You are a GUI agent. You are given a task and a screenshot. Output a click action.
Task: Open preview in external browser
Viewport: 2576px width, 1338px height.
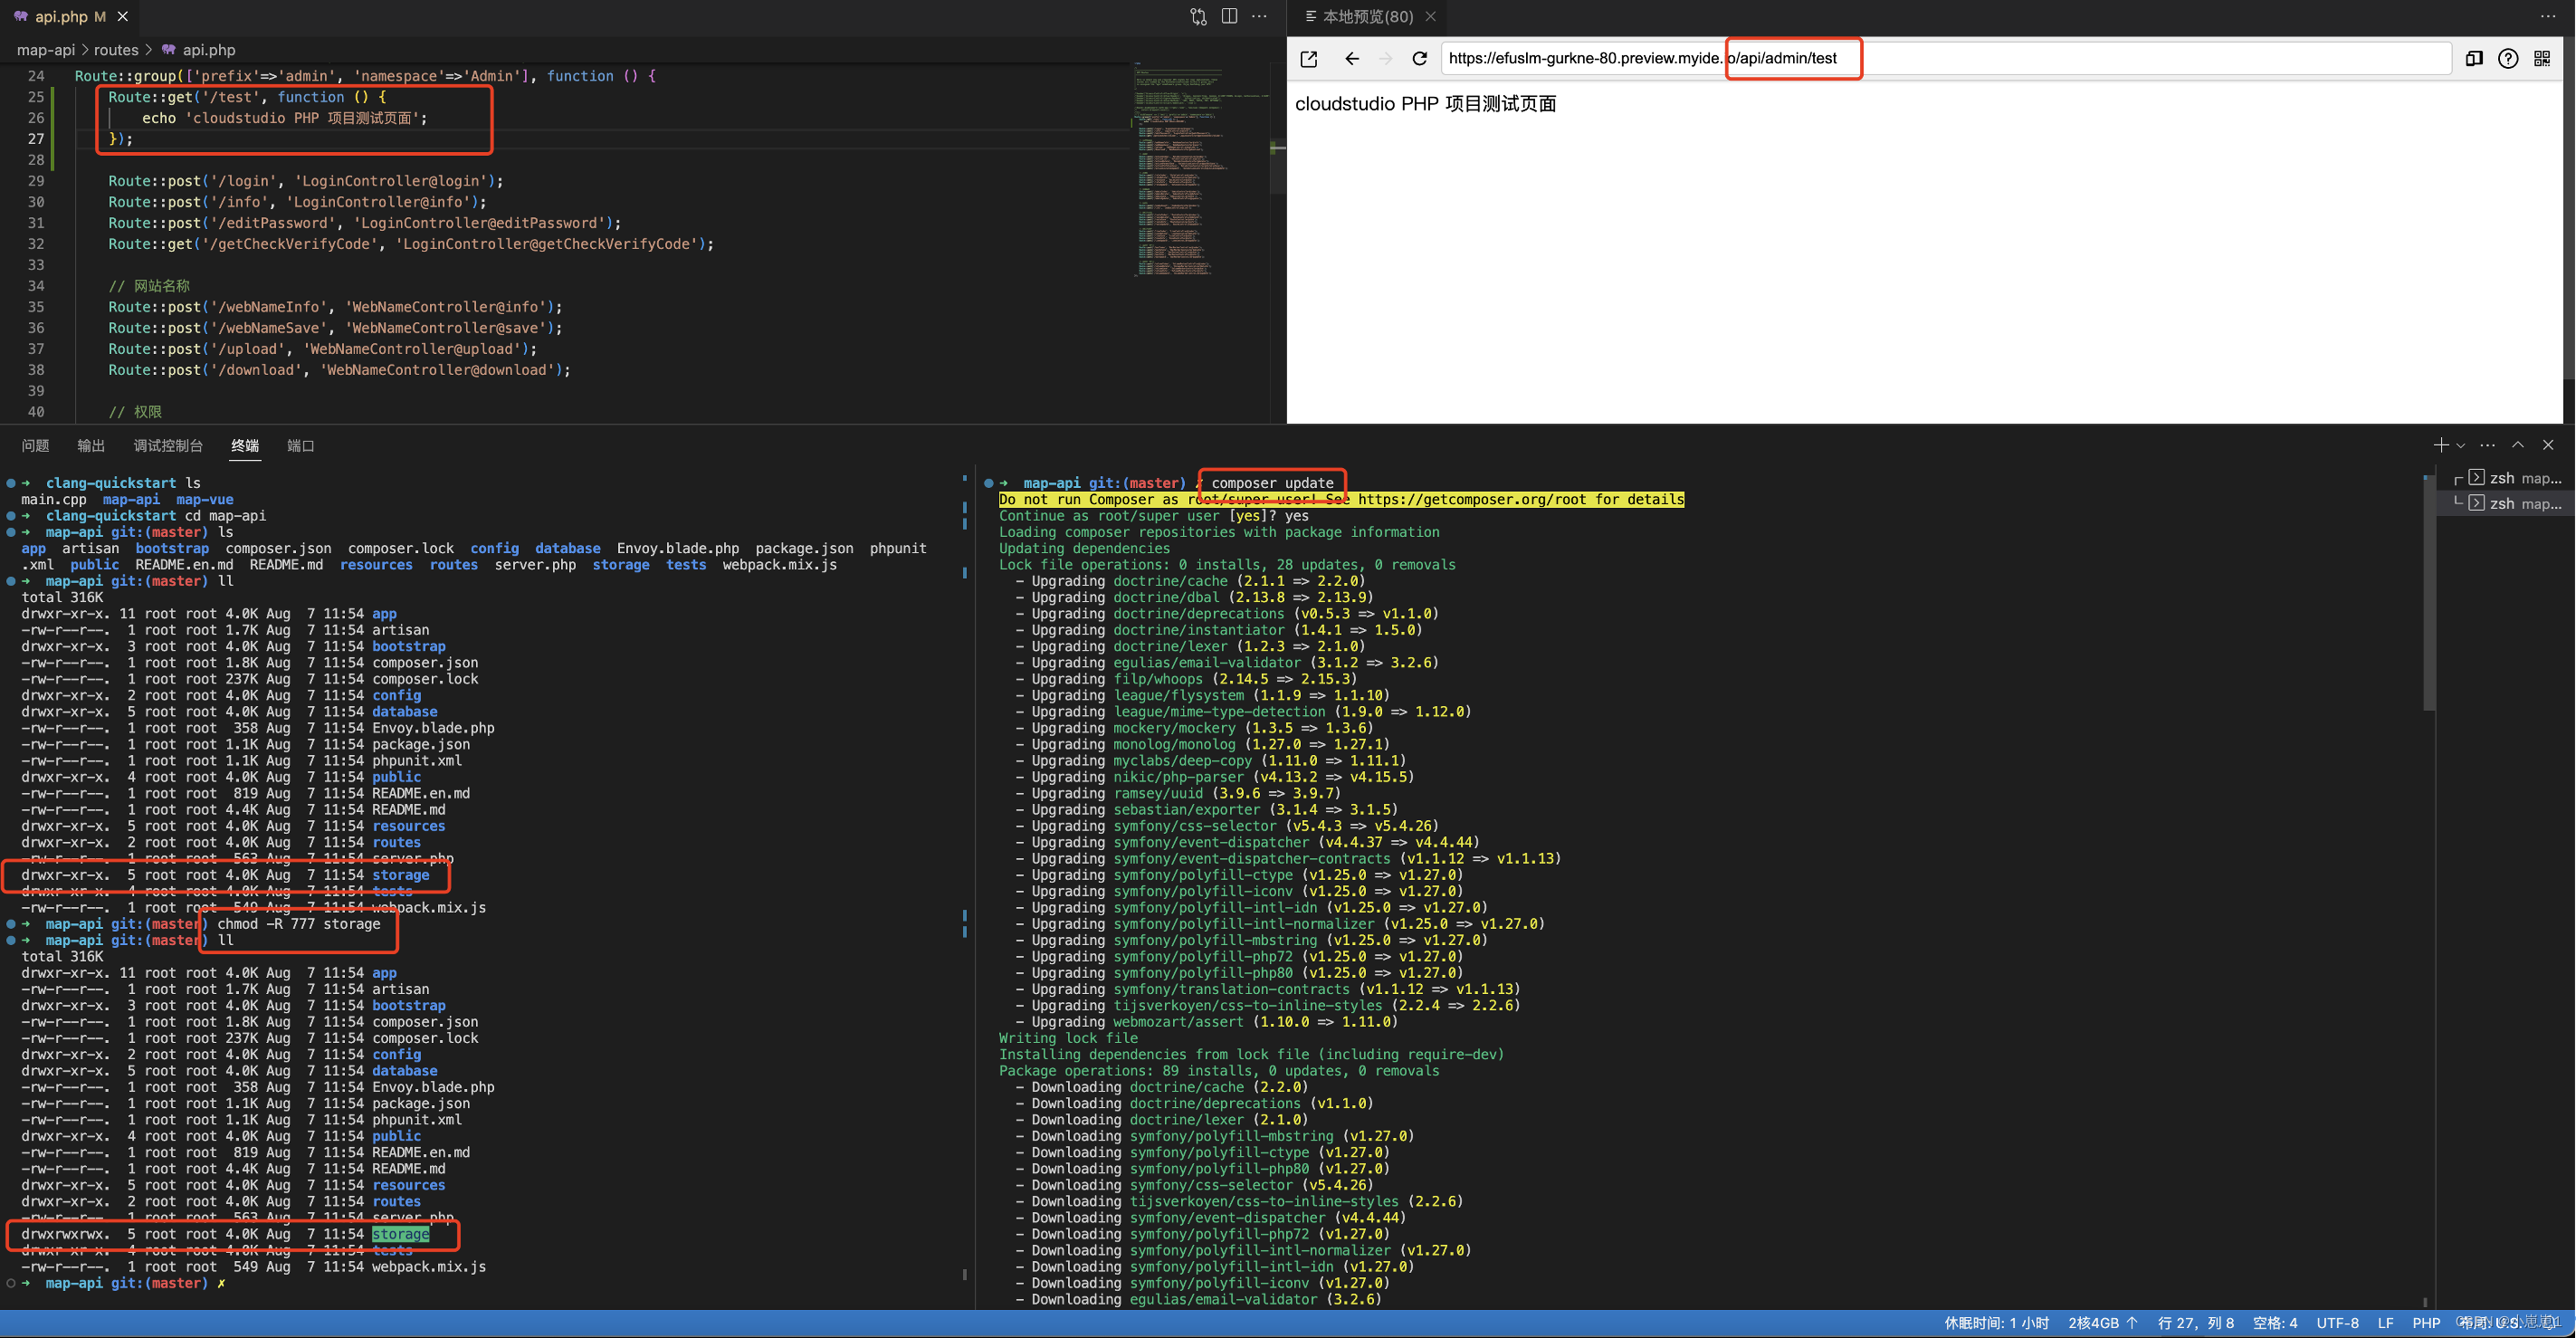pos(1309,58)
